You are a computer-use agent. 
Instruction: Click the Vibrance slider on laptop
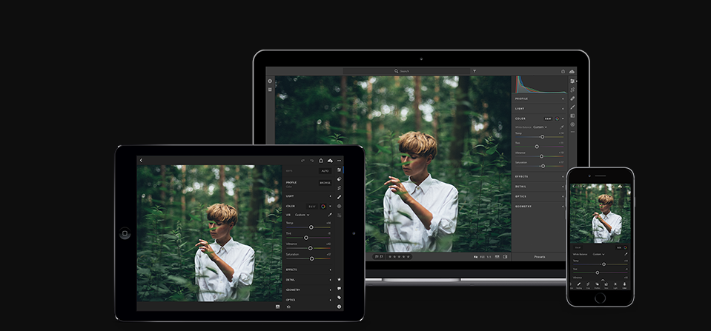[x=541, y=156]
